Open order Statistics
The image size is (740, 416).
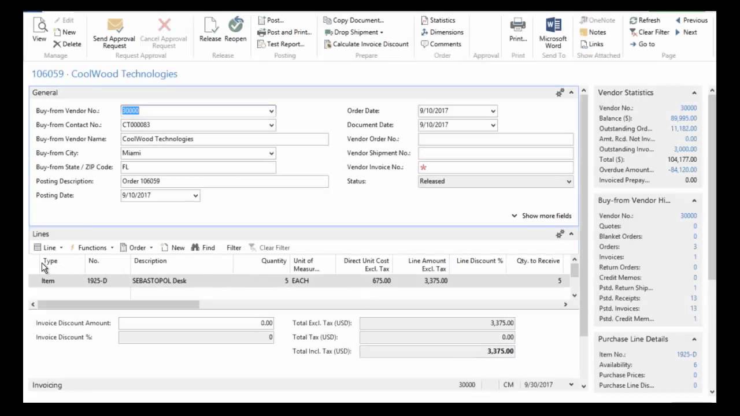click(438, 20)
